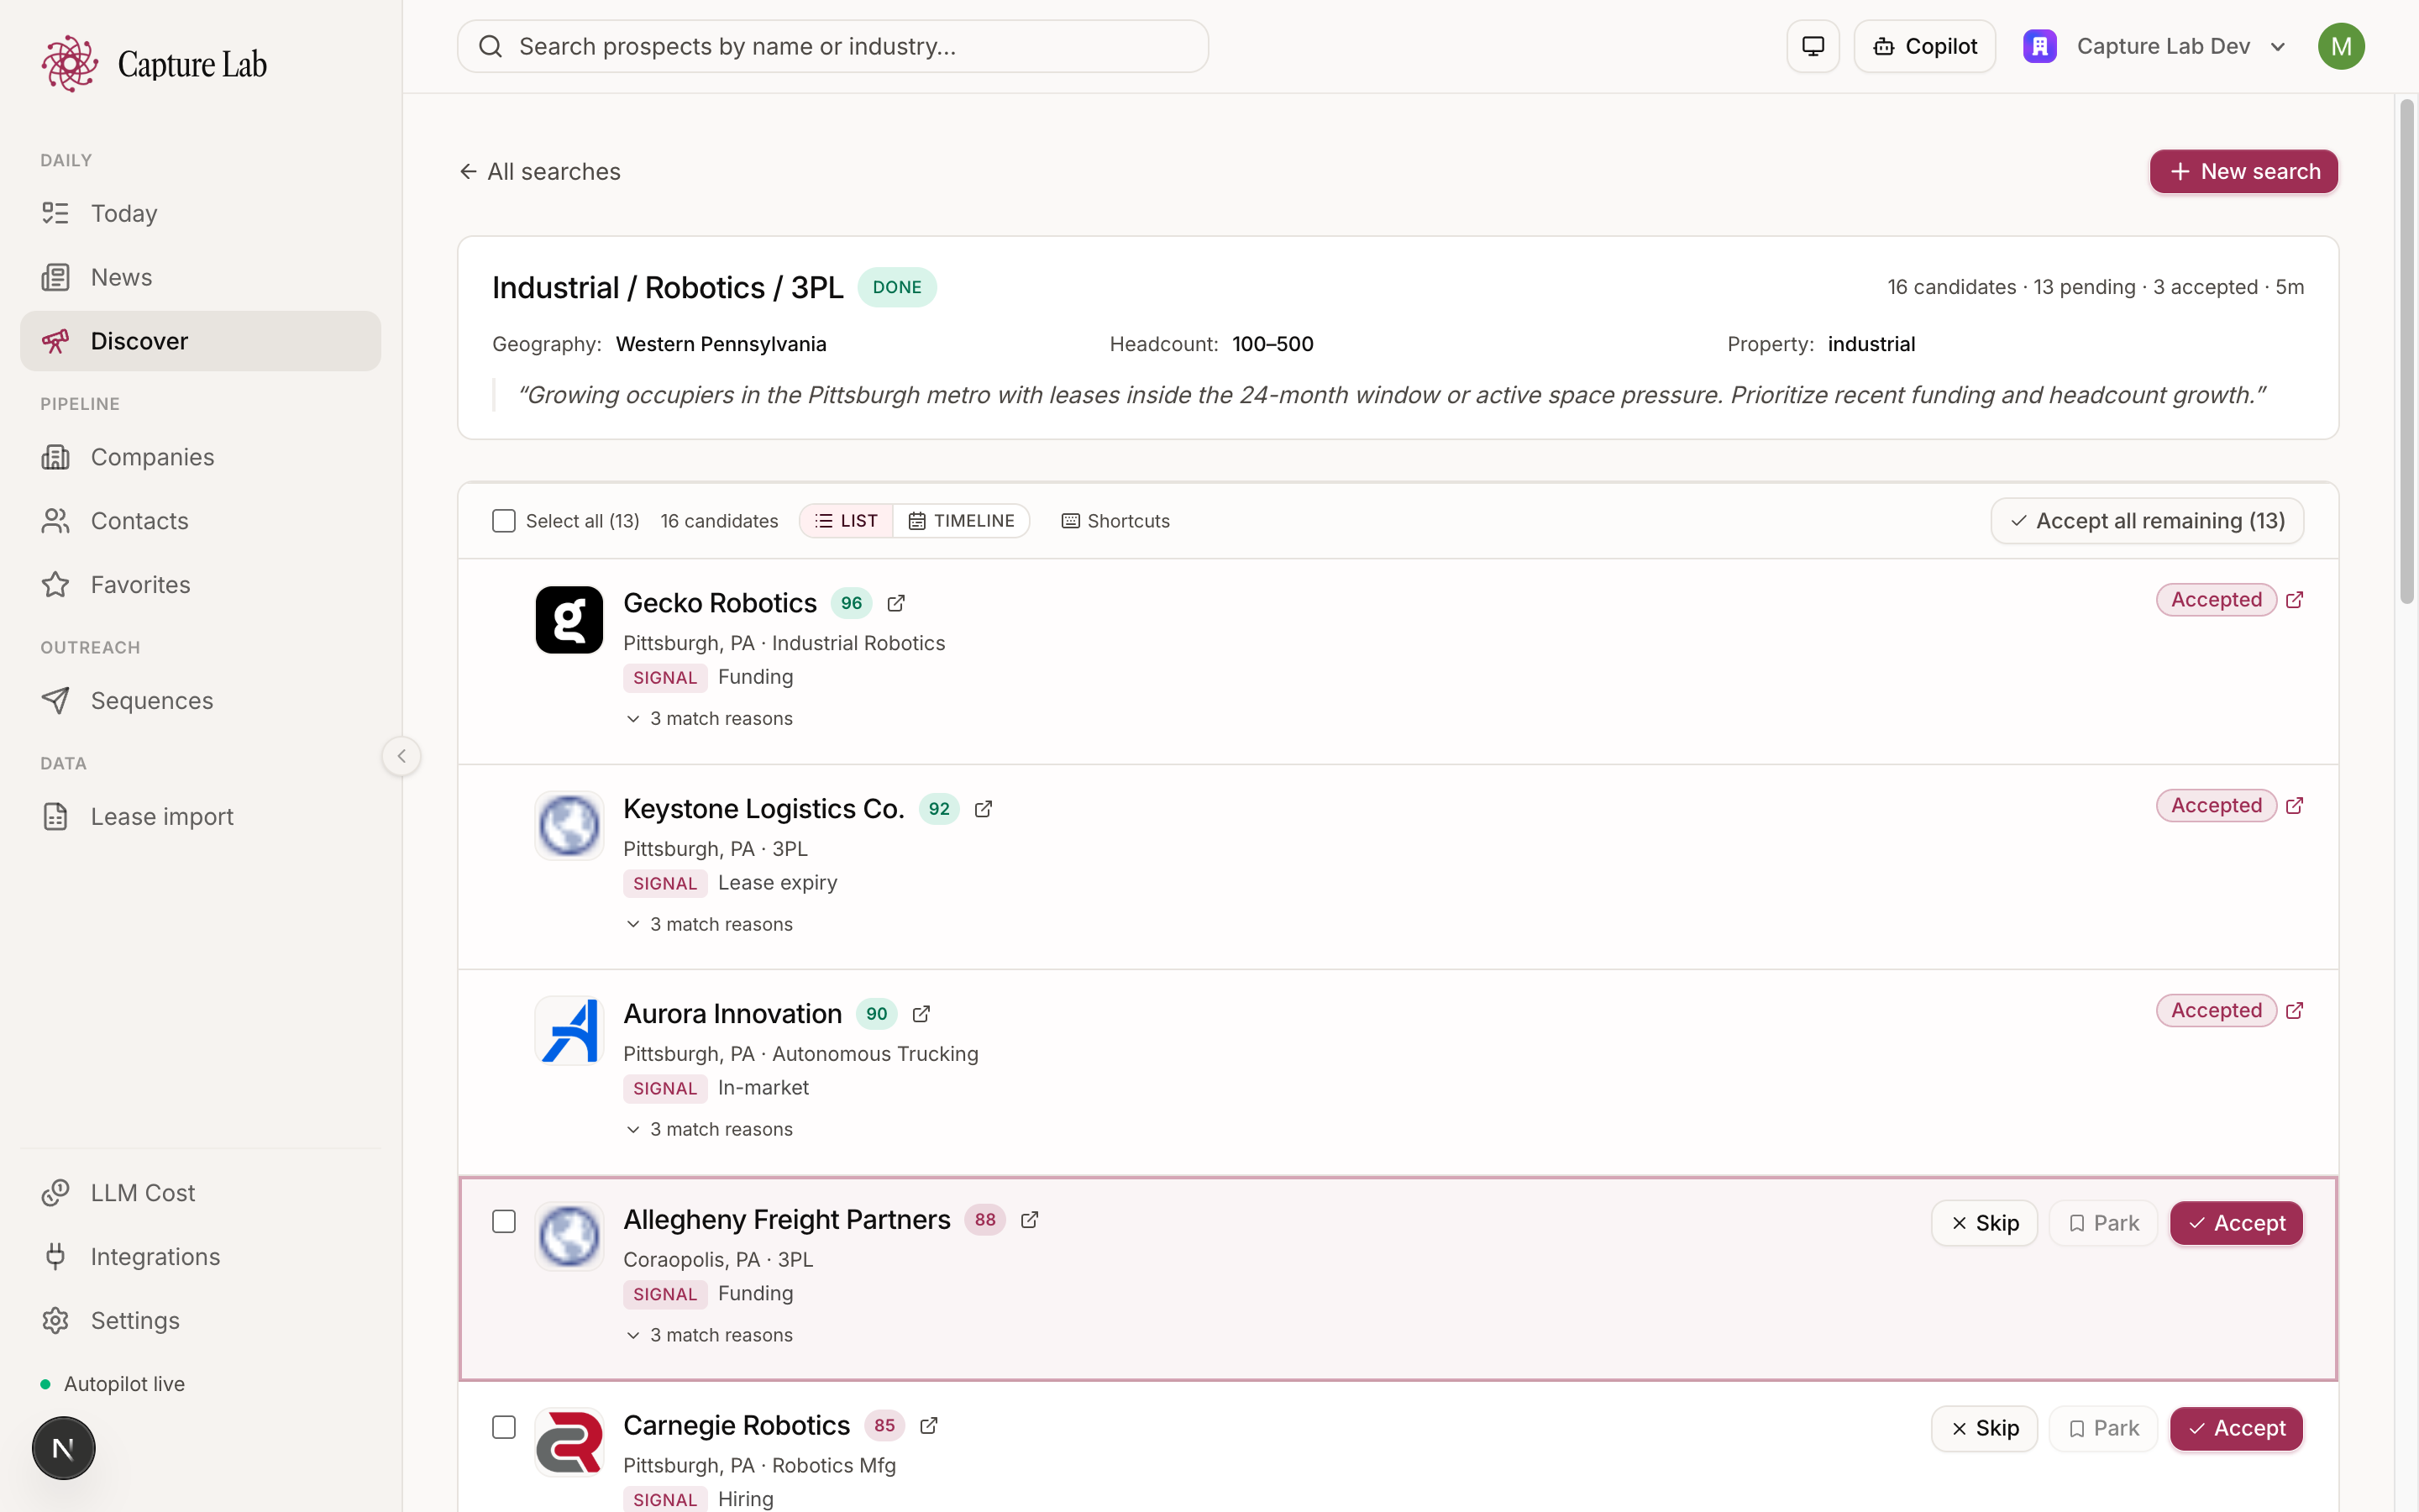Open the Sequences paper plane icon
This screenshot has height=1512, width=2419.
point(55,701)
